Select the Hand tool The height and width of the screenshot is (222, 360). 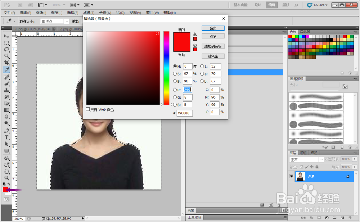click(x=6, y=171)
